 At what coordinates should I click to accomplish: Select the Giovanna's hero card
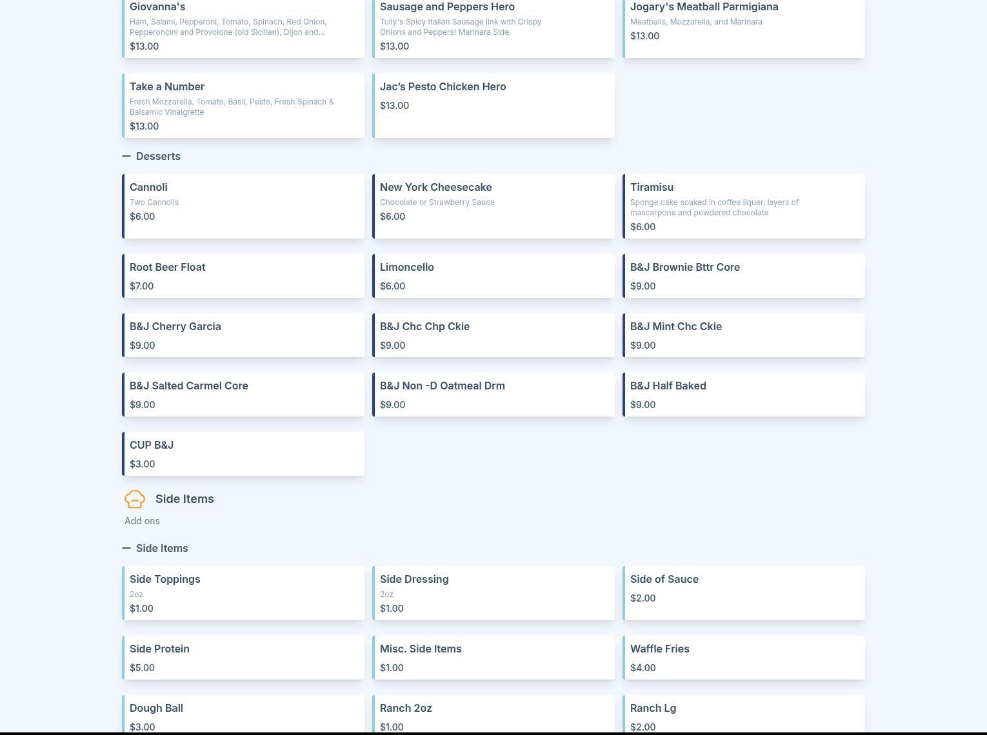243,28
